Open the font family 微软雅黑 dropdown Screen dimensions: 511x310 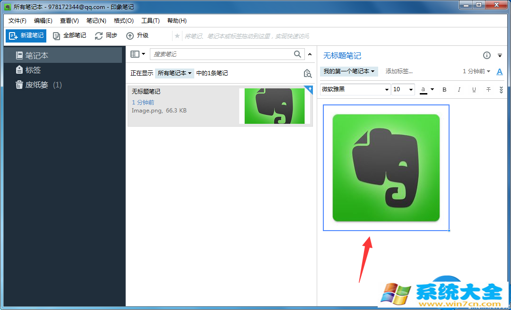pyautogui.click(x=355, y=89)
